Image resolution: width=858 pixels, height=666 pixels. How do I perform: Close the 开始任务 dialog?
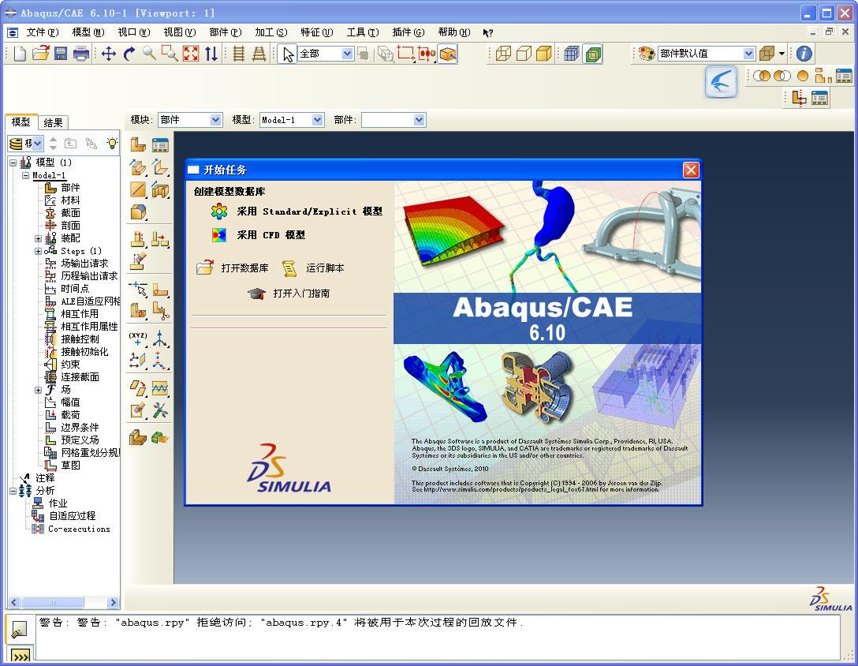[691, 170]
